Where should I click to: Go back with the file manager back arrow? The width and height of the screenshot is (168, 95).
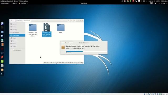click(12, 21)
